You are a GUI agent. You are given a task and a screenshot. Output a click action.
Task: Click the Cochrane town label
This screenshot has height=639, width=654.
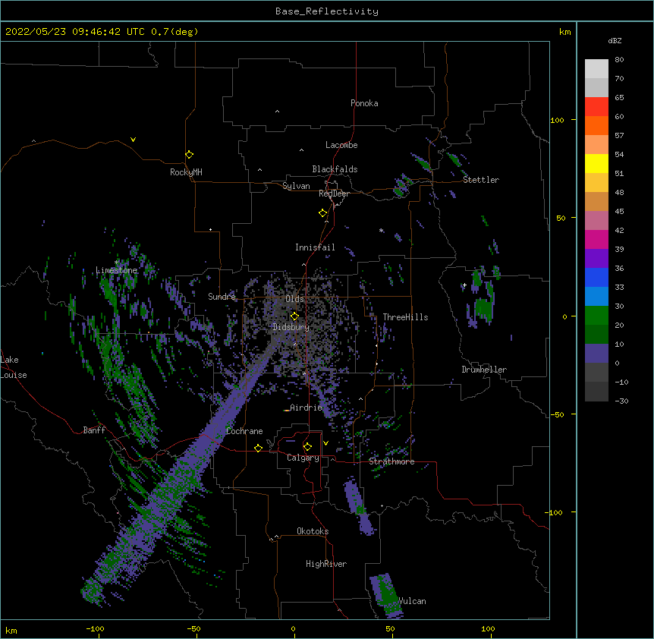click(244, 431)
